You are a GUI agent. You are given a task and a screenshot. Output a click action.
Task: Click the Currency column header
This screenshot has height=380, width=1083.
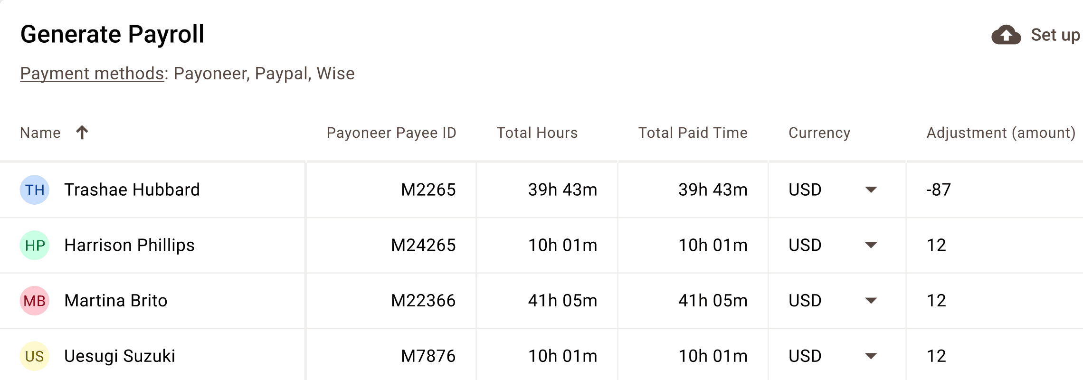coord(819,133)
